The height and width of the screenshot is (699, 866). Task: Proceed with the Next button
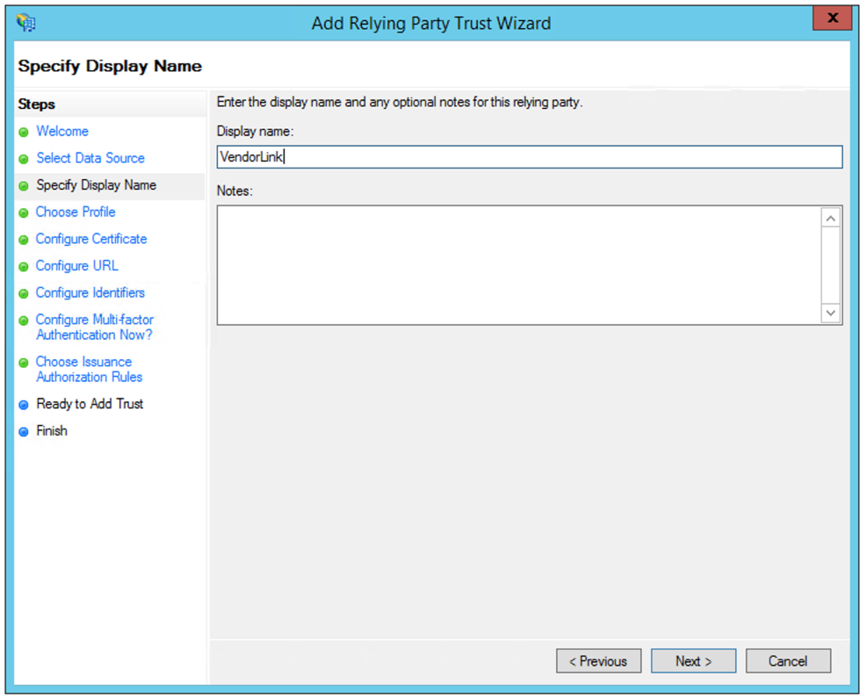pyautogui.click(x=694, y=661)
